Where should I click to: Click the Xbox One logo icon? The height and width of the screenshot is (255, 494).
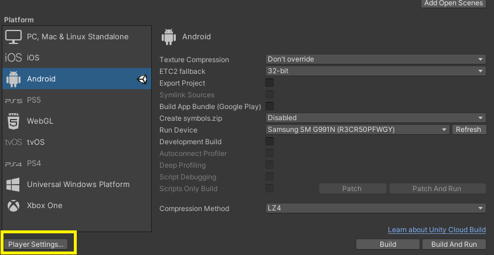pyautogui.click(x=13, y=206)
